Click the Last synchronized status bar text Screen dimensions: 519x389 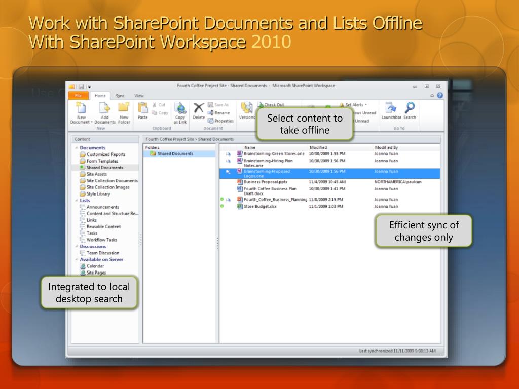397,351
